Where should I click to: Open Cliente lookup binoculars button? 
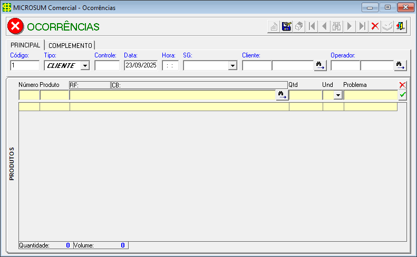(321, 65)
